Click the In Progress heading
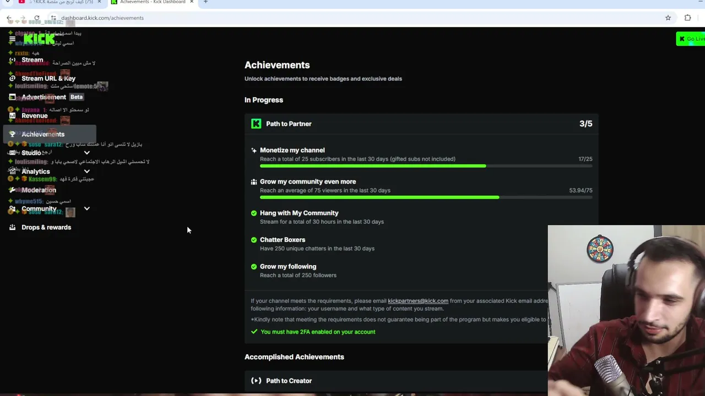Image resolution: width=705 pixels, height=396 pixels. 264,100
